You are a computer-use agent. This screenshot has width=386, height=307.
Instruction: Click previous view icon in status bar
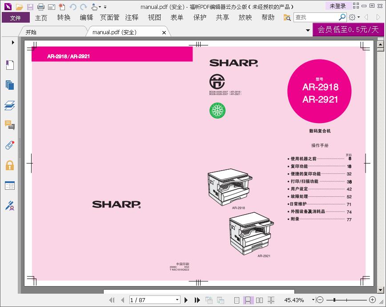pos(209,300)
